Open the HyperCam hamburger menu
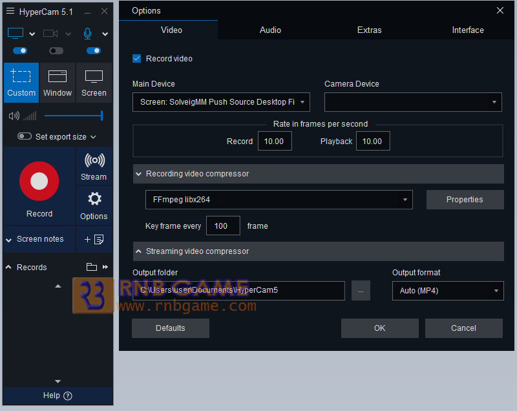517x411 pixels. (10, 11)
